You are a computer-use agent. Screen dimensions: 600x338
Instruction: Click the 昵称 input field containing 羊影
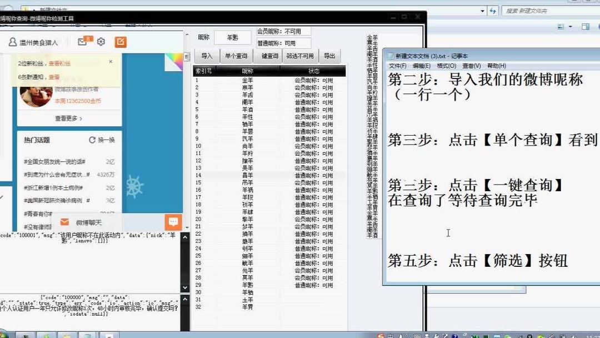[x=232, y=38]
